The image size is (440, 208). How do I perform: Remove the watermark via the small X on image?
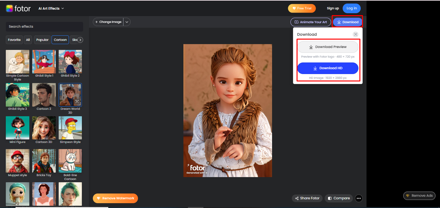pyautogui.click(x=208, y=163)
